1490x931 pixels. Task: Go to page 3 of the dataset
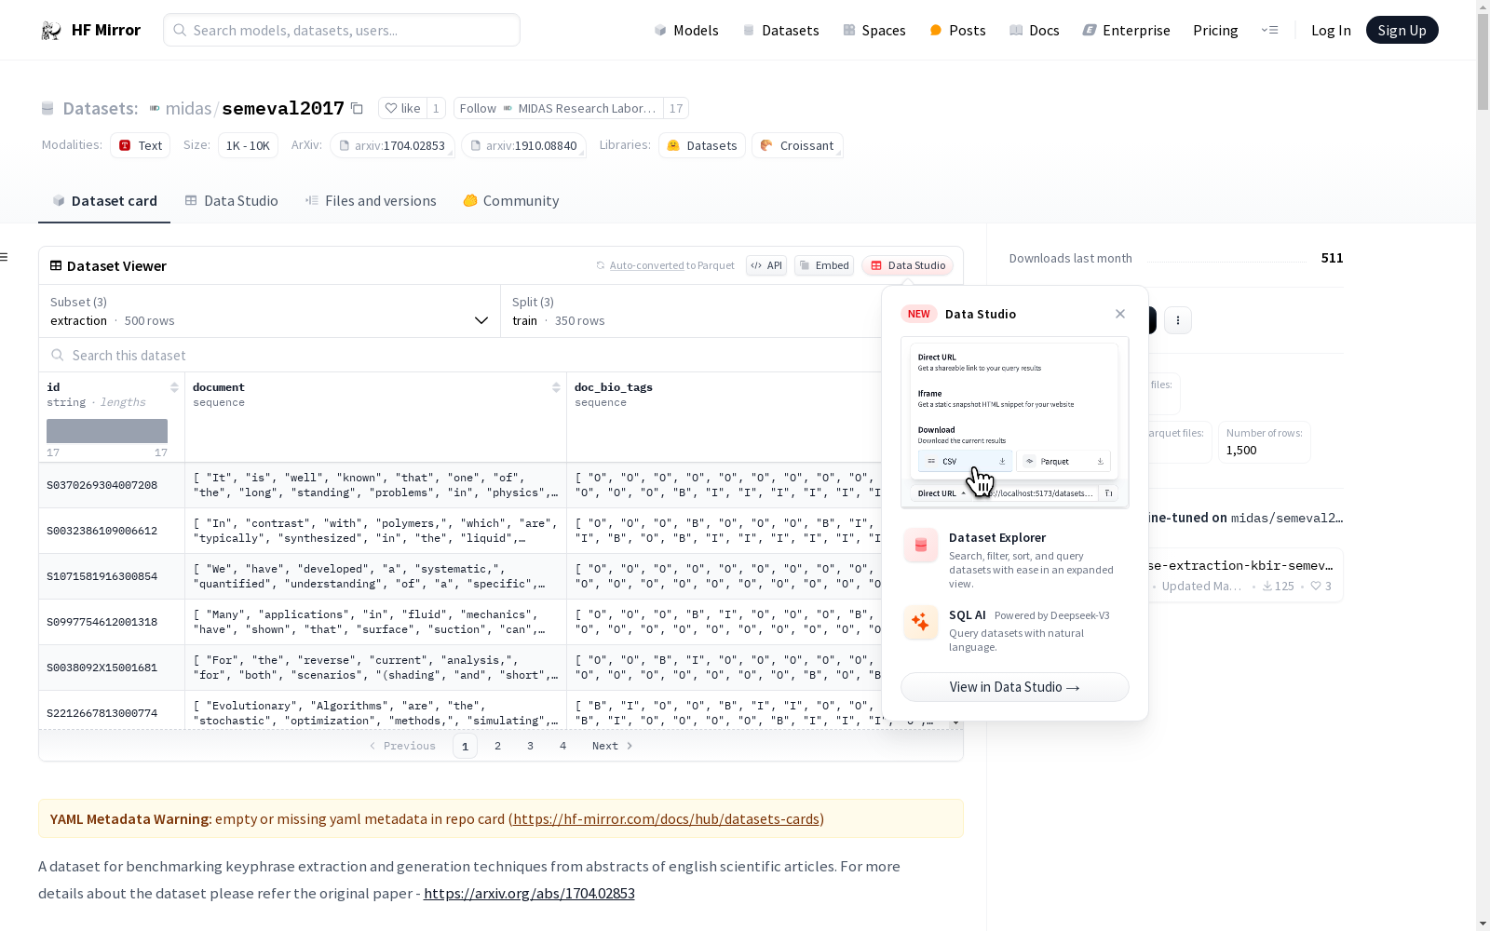(x=531, y=746)
